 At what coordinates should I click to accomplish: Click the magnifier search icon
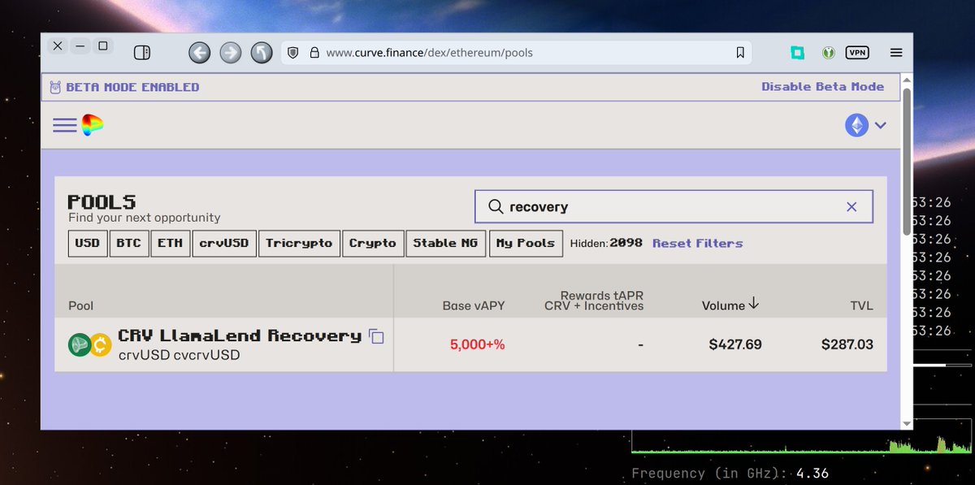[x=495, y=206]
